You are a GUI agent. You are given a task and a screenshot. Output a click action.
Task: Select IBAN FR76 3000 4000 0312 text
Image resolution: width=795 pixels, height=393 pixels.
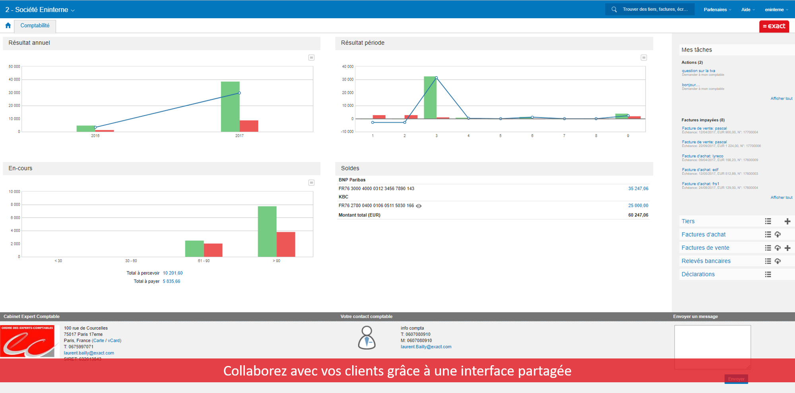(x=376, y=189)
